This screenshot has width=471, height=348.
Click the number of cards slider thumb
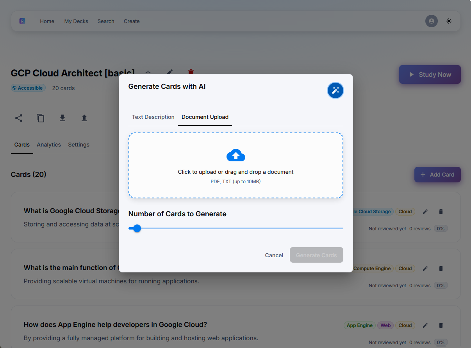137,228
